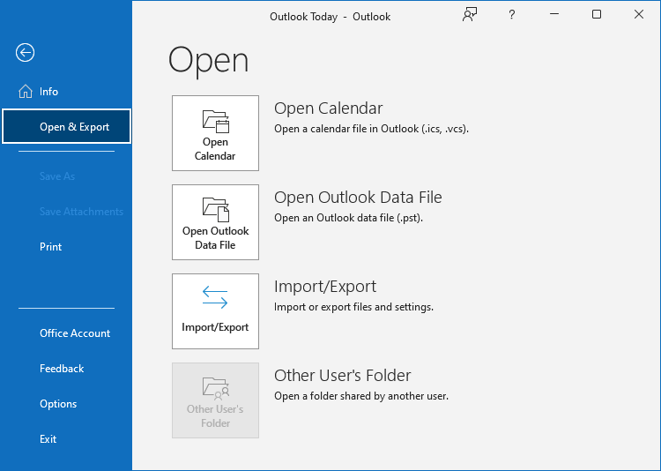Viewport: 661px width, 471px height.
Task: Minimize the Outlook window
Action: click(554, 14)
